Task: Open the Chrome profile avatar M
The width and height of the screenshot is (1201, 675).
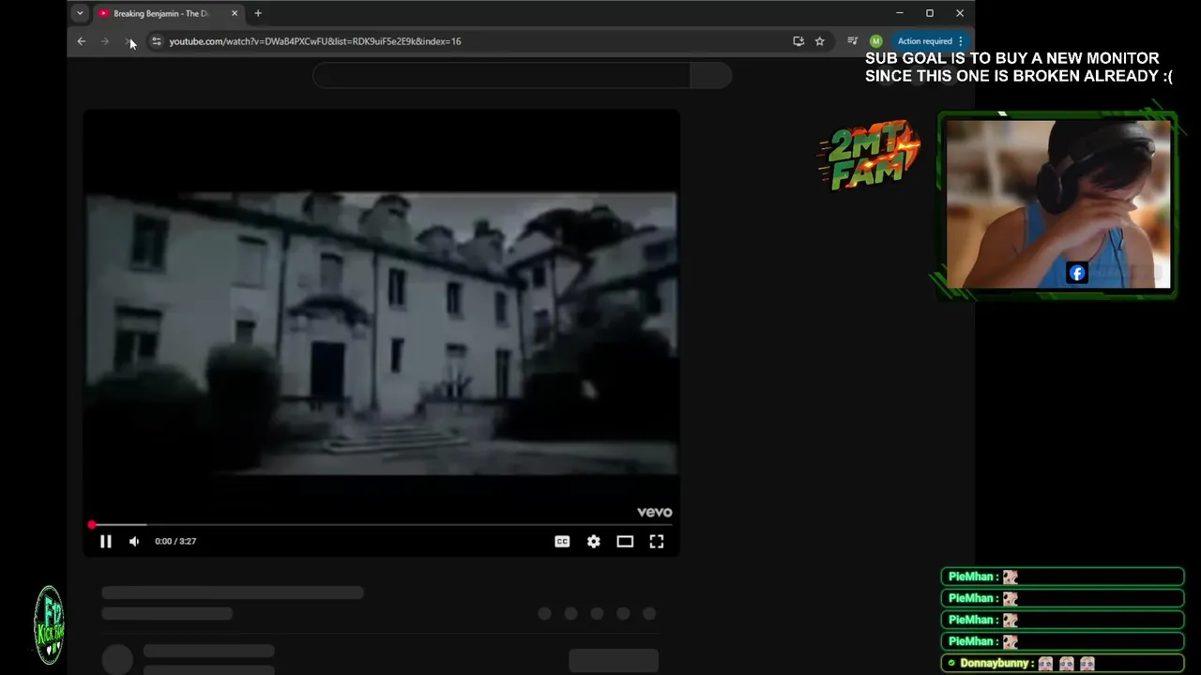Action: (876, 41)
